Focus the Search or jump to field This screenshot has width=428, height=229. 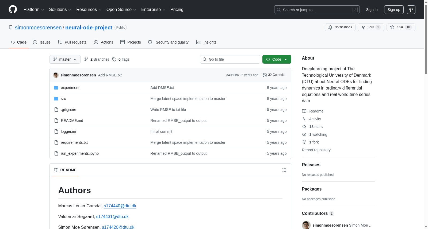coord(317,10)
